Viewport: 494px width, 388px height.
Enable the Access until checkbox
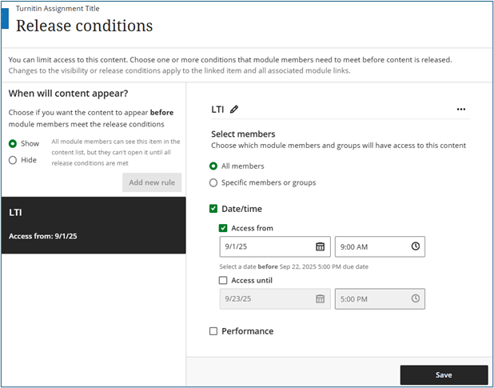pyautogui.click(x=223, y=280)
